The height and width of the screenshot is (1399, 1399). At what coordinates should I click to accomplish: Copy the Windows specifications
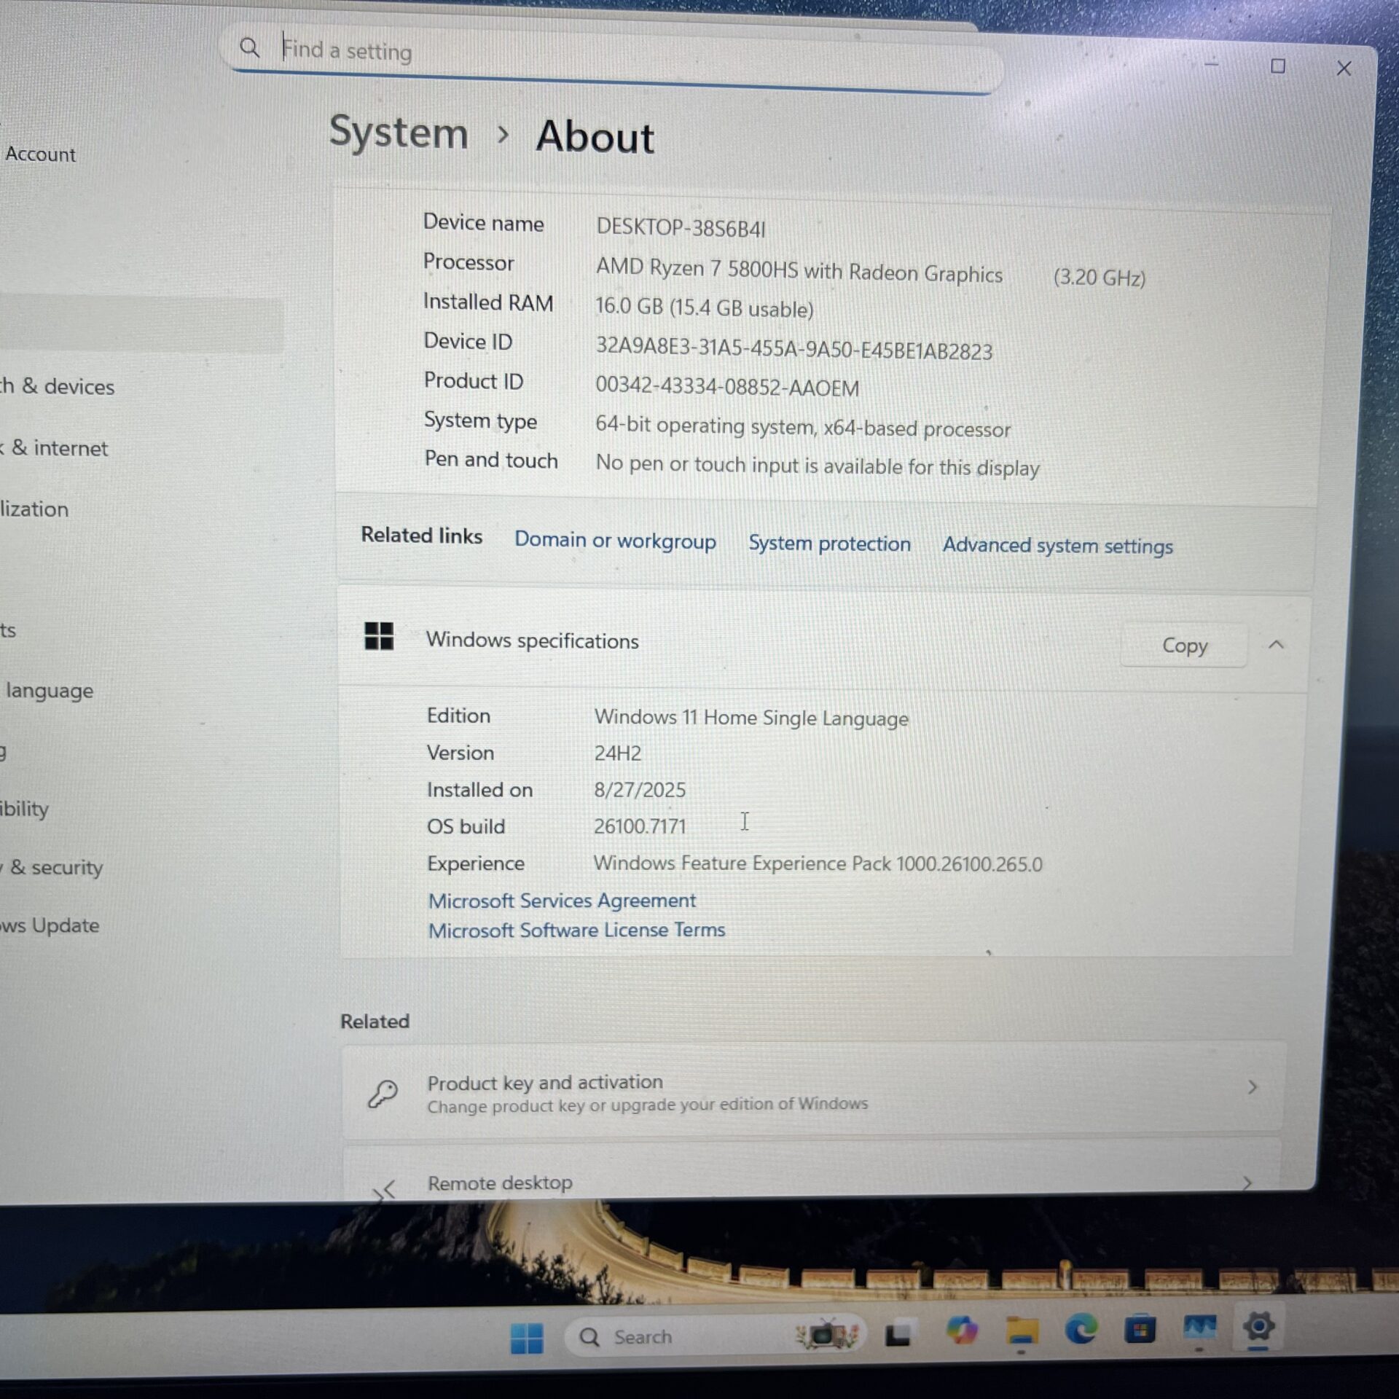click(1184, 646)
